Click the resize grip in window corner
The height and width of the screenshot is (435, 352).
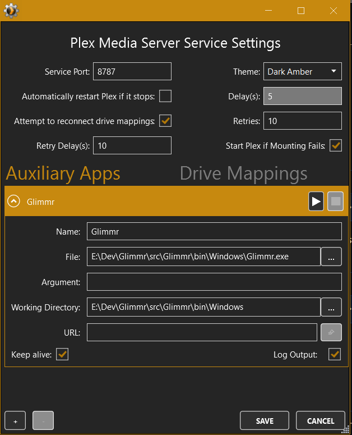(346, 429)
